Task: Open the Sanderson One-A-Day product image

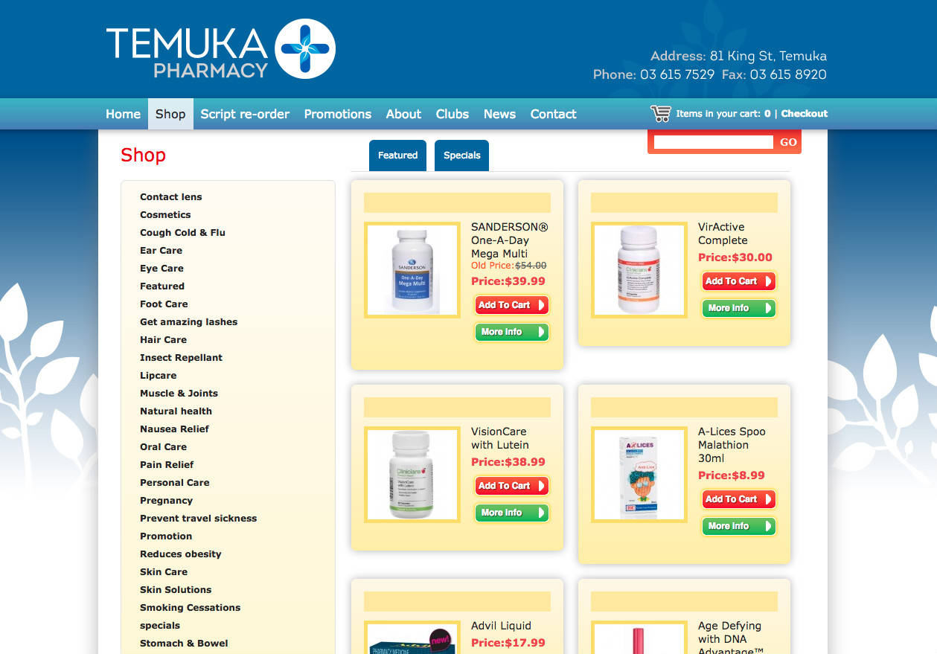Action: tap(412, 270)
